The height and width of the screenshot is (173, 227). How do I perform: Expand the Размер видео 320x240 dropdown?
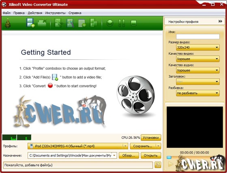[x=198, y=48]
